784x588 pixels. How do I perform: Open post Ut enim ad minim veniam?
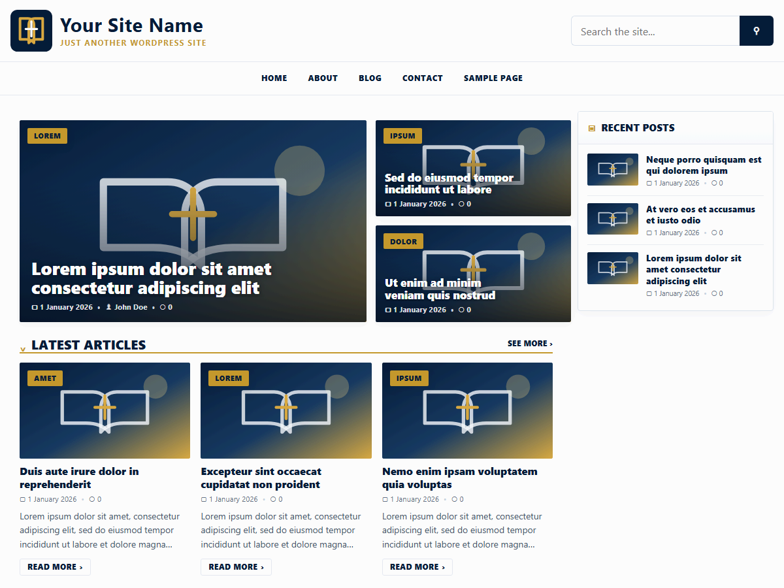click(440, 289)
